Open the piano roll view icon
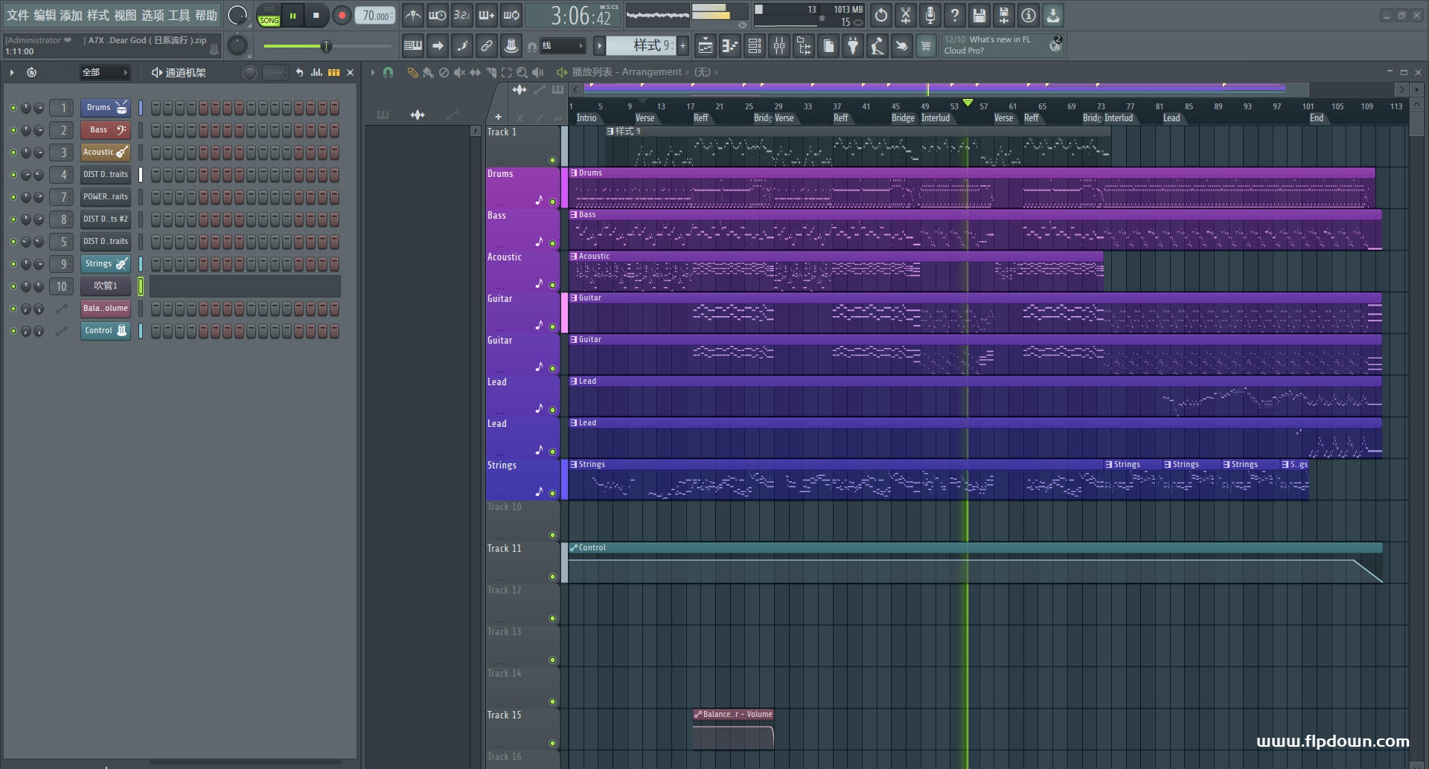The height and width of the screenshot is (769, 1429). (729, 46)
